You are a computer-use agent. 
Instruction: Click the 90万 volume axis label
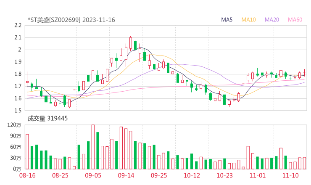16,136
